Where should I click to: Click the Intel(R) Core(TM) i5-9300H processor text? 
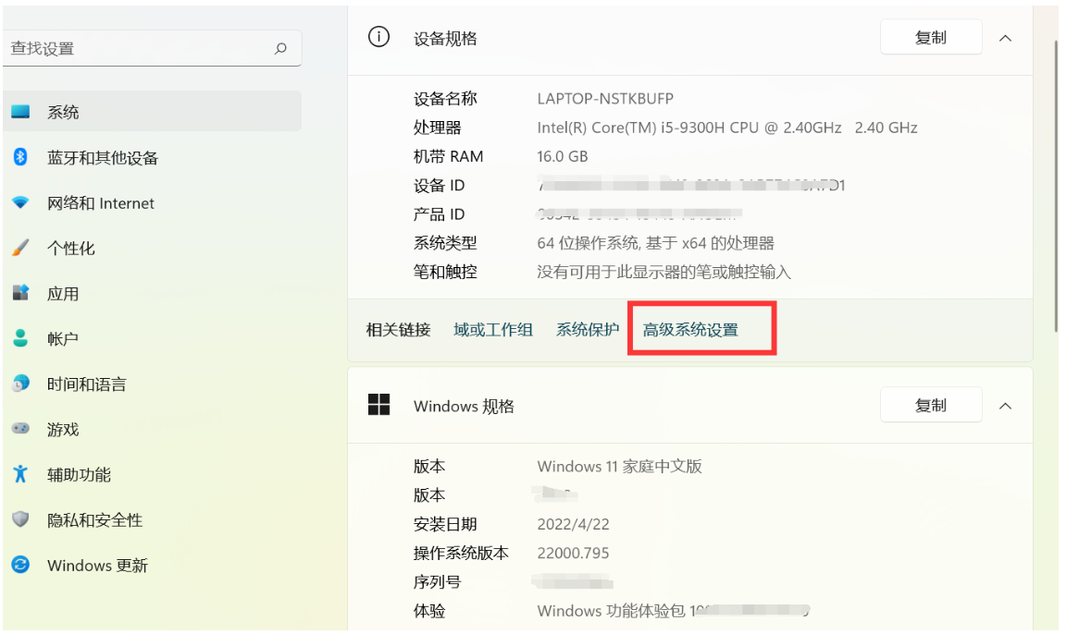pos(726,128)
